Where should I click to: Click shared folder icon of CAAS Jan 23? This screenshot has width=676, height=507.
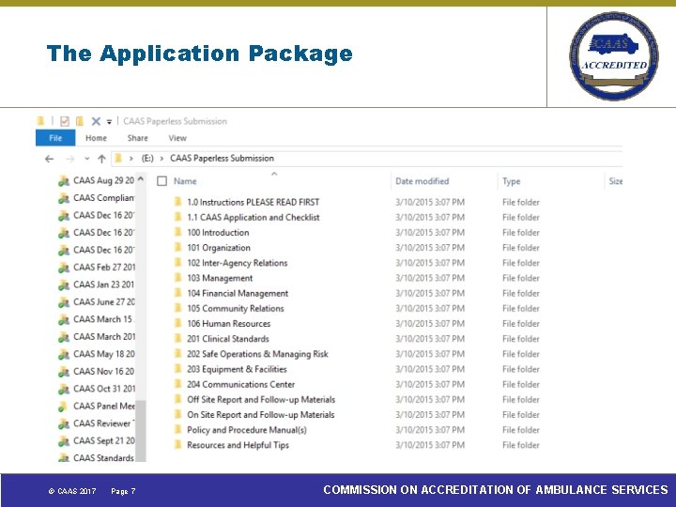coord(64,285)
